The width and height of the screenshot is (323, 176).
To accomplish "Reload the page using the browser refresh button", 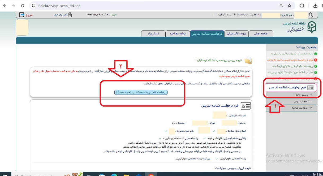I will pos(23,6).
